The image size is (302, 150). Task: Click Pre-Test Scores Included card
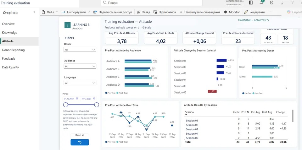(x=238, y=38)
